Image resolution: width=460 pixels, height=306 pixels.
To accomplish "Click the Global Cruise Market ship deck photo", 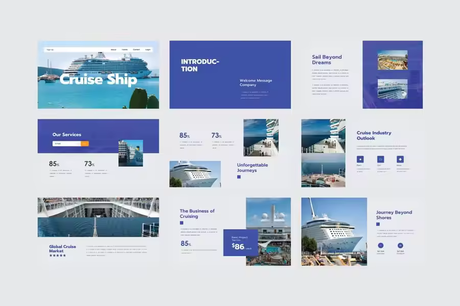I will pos(98,217).
